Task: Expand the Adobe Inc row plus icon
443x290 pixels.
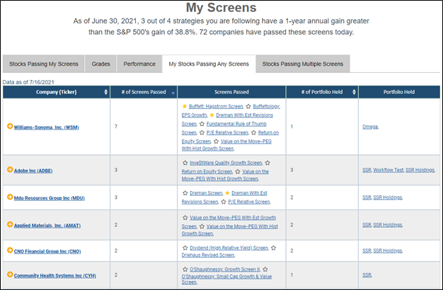Action: click(x=10, y=170)
